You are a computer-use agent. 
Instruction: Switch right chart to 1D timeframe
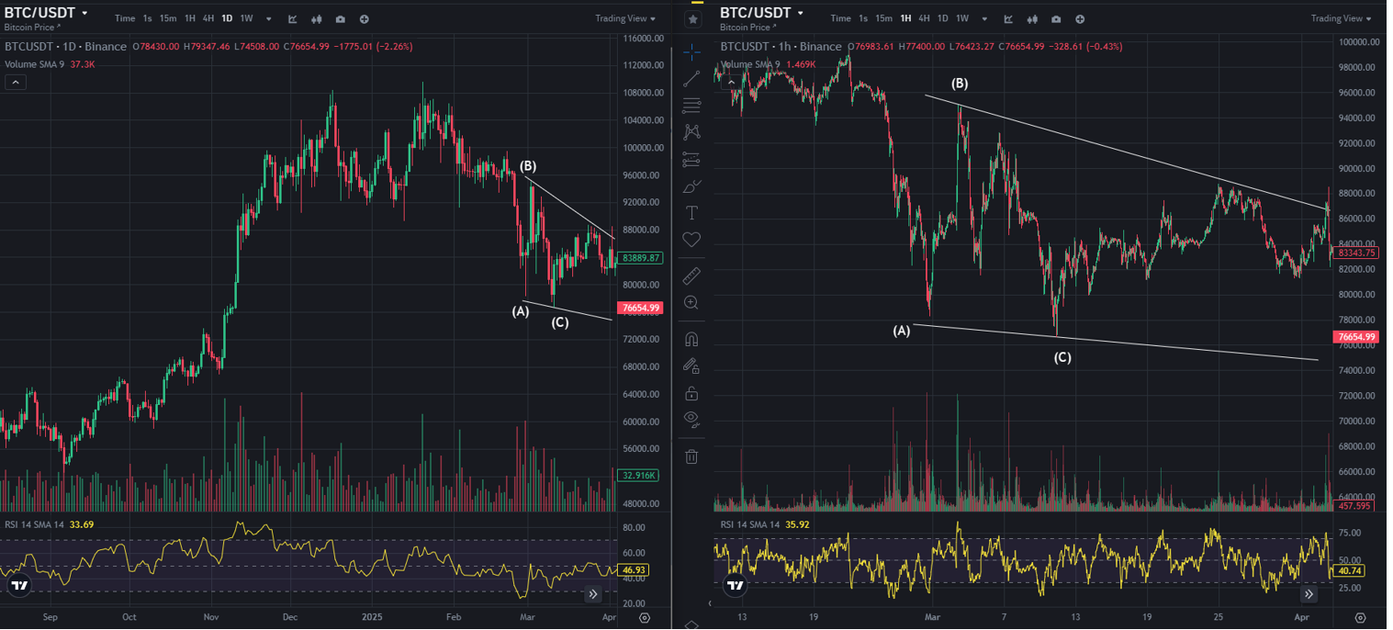pyautogui.click(x=942, y=18)
